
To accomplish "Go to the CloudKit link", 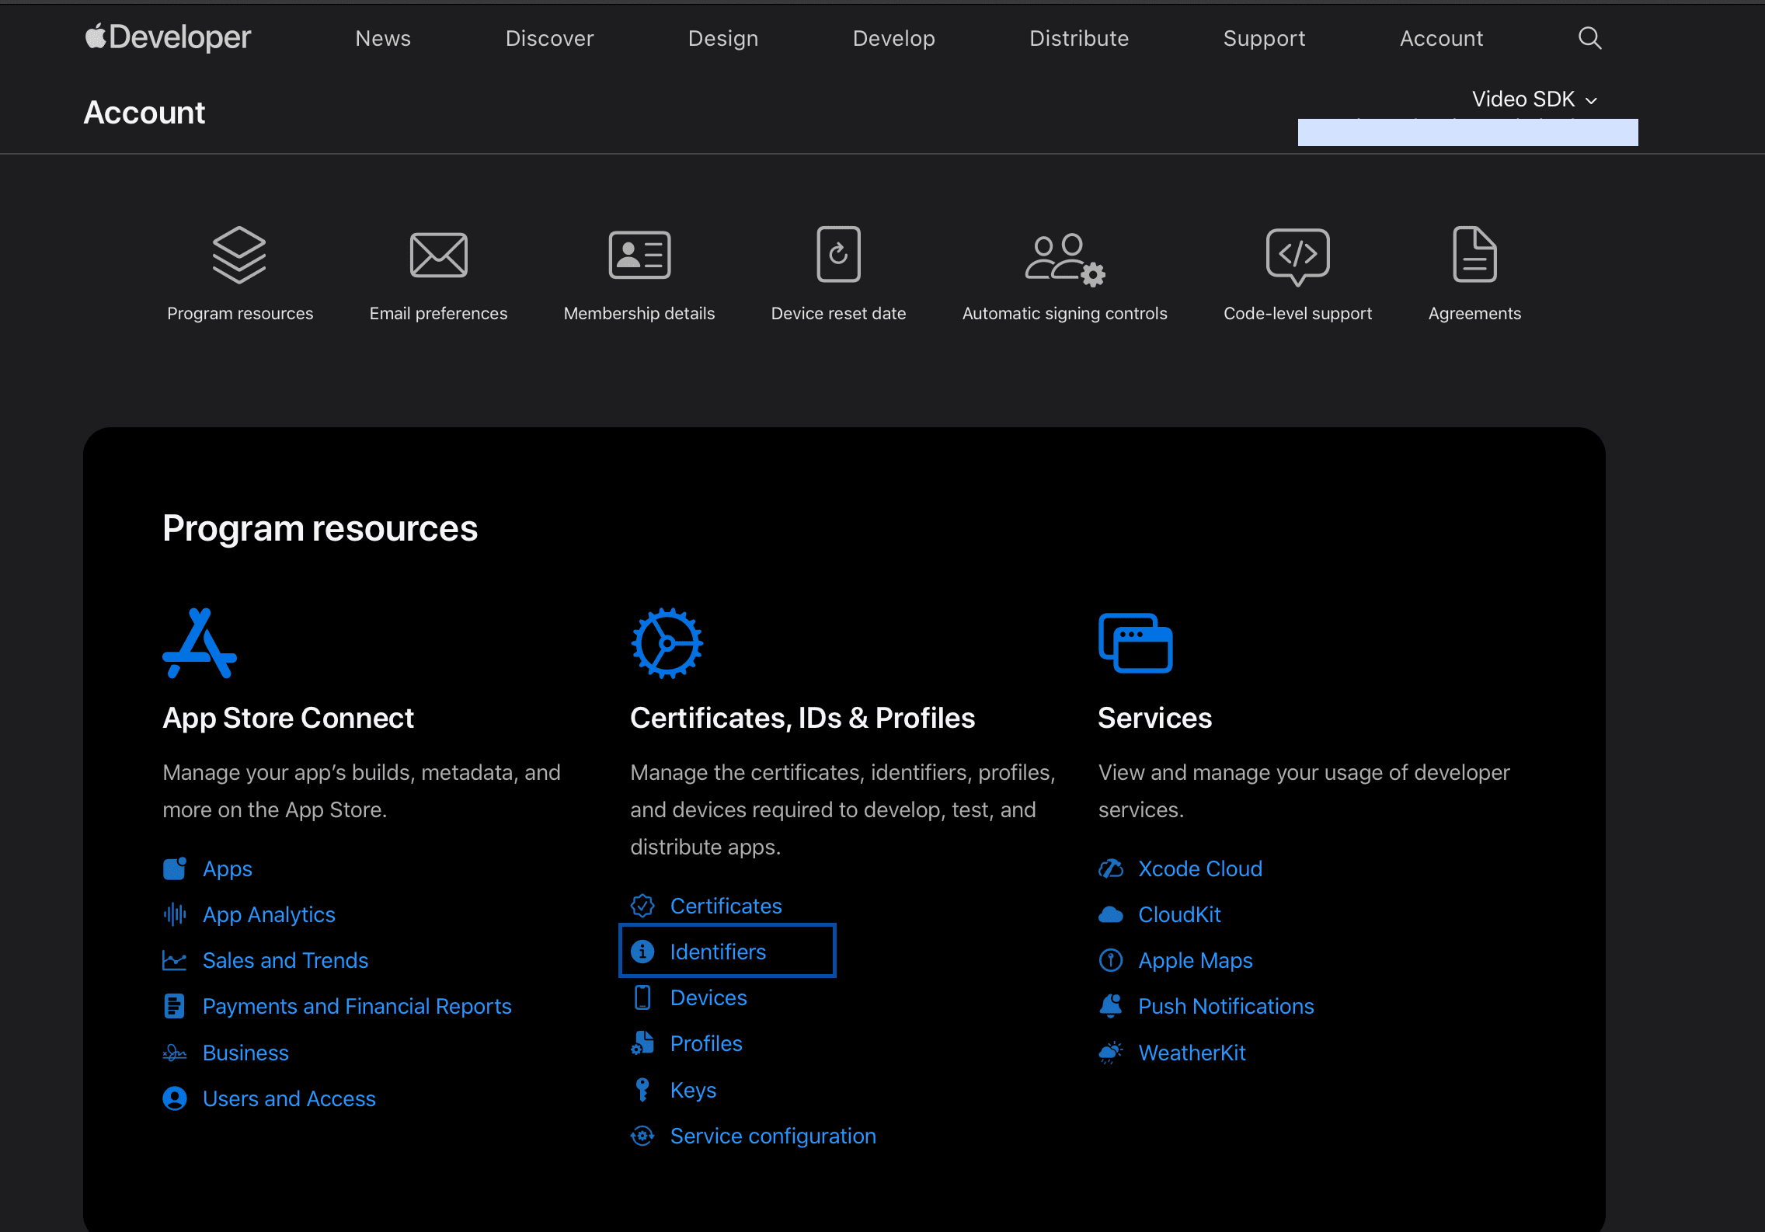I will pos(1179,914).
